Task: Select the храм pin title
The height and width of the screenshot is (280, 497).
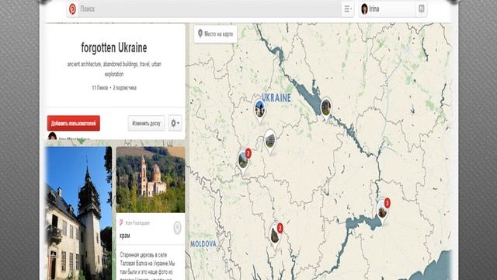Action: coord(125,236)
